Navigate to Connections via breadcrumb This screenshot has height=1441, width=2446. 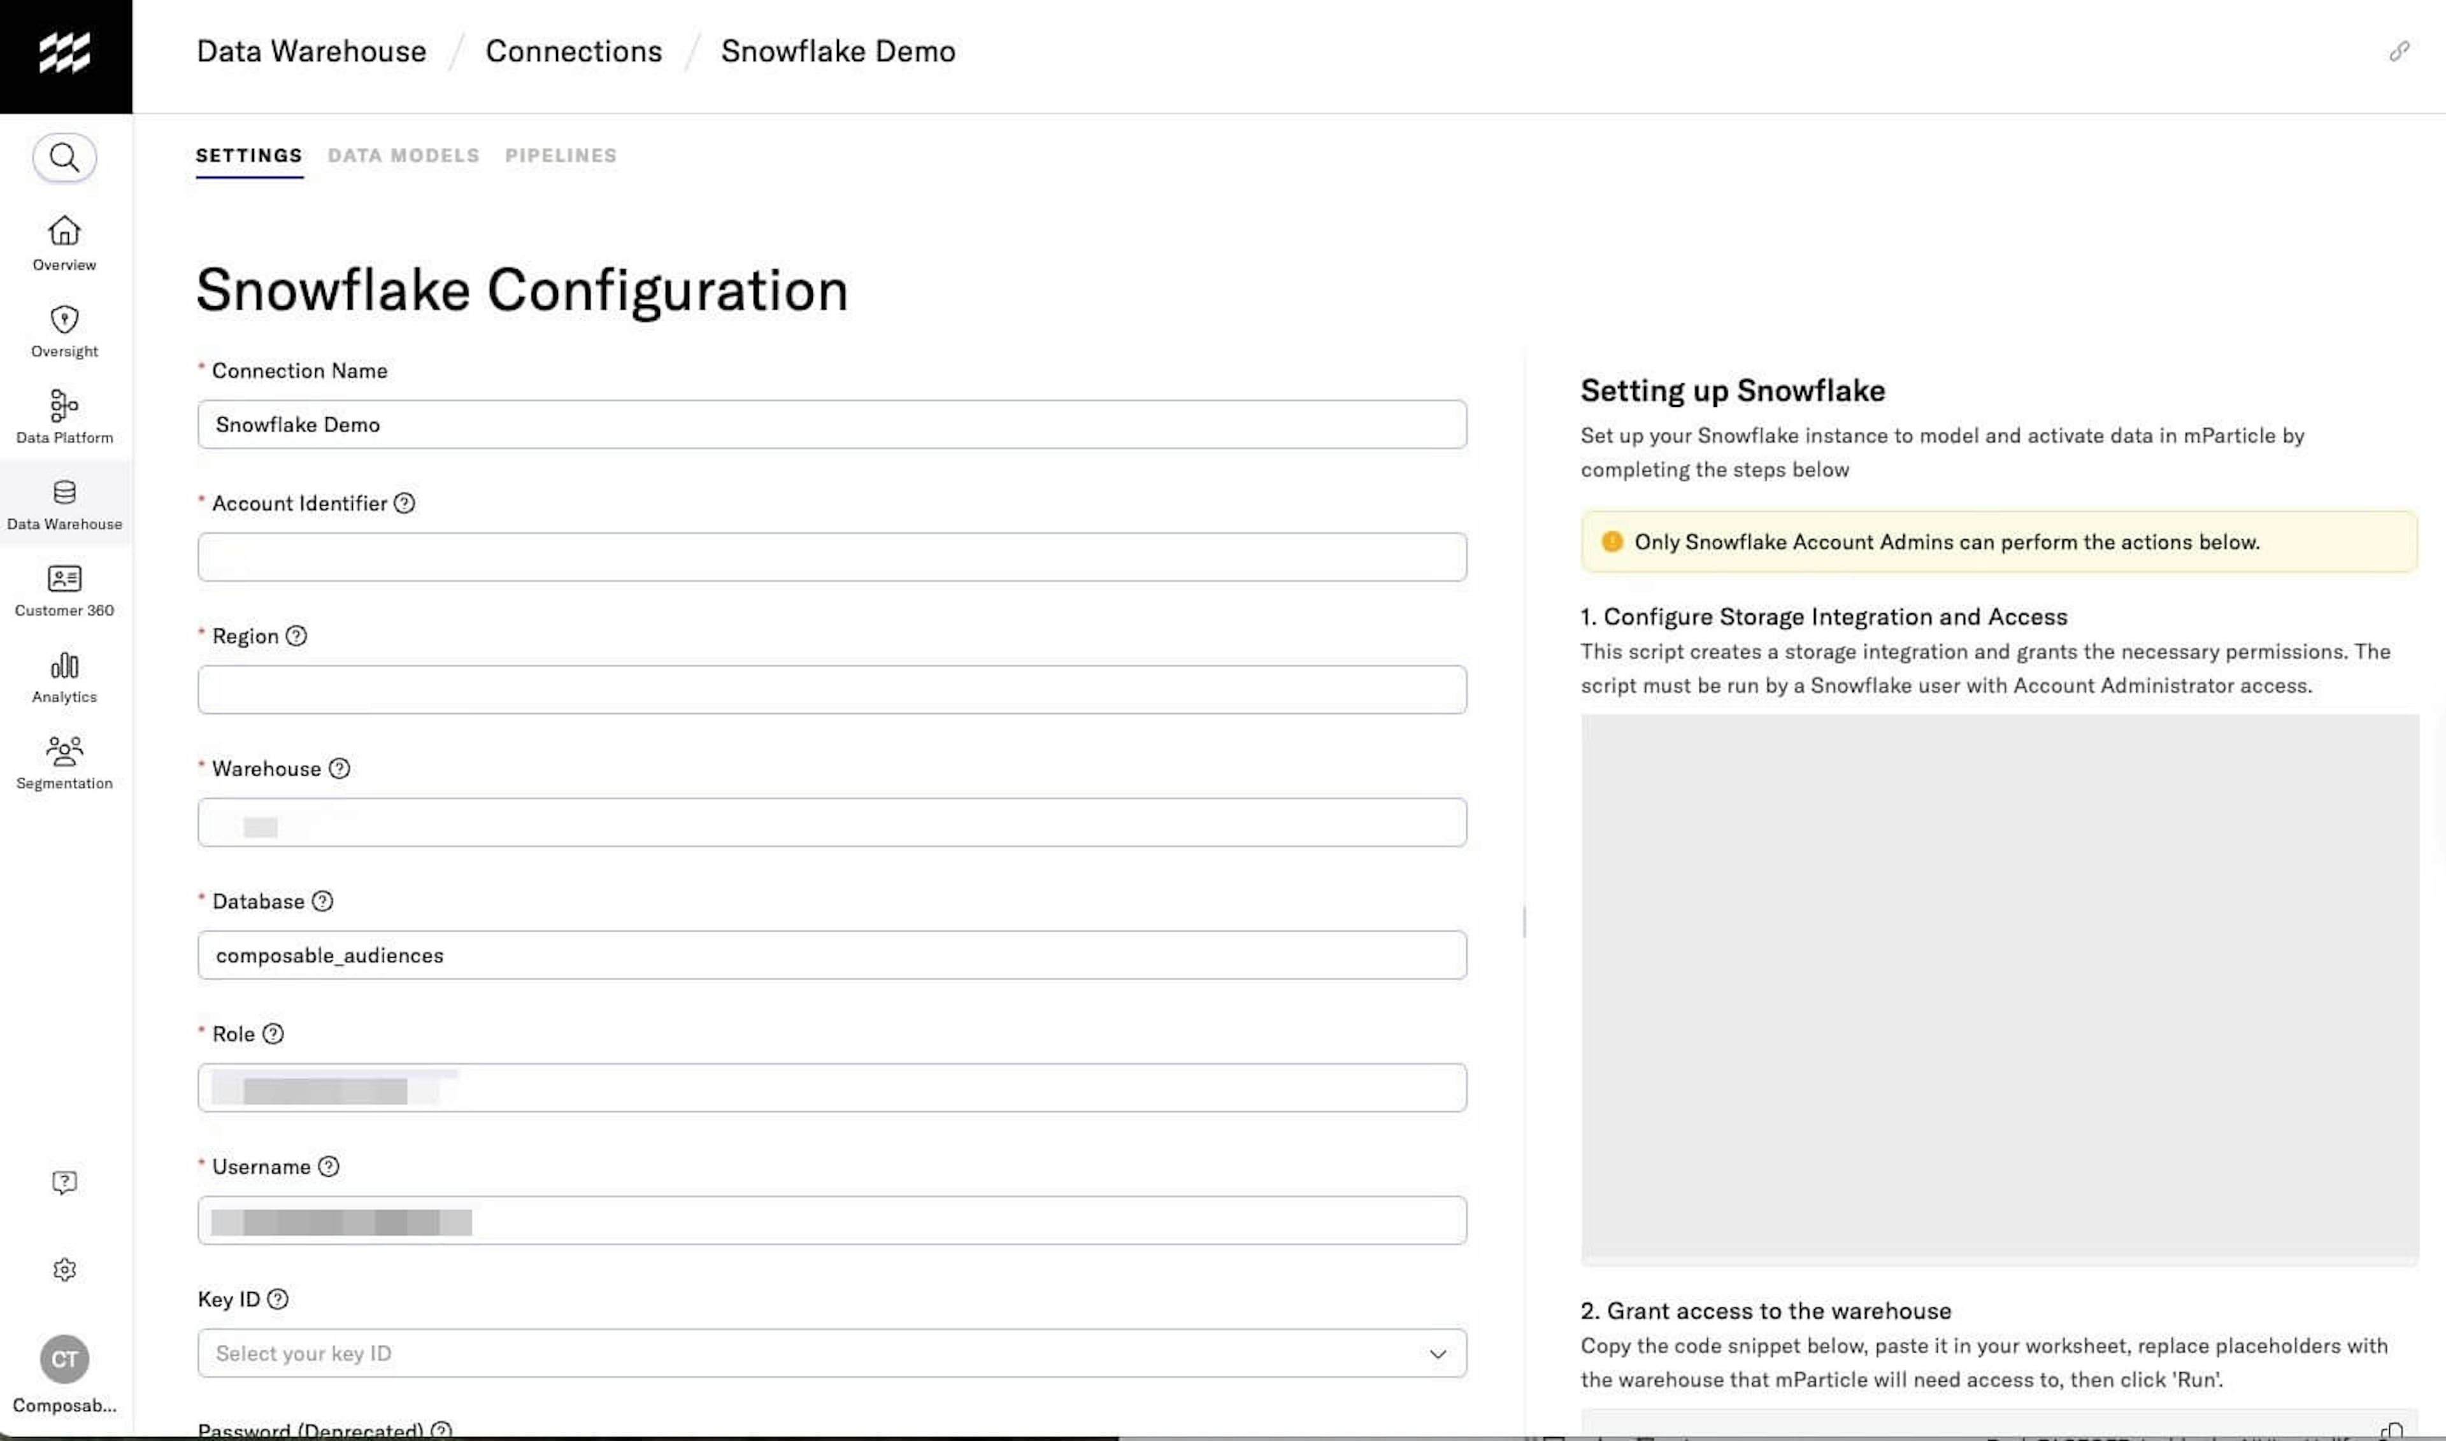tap(573, 50)
